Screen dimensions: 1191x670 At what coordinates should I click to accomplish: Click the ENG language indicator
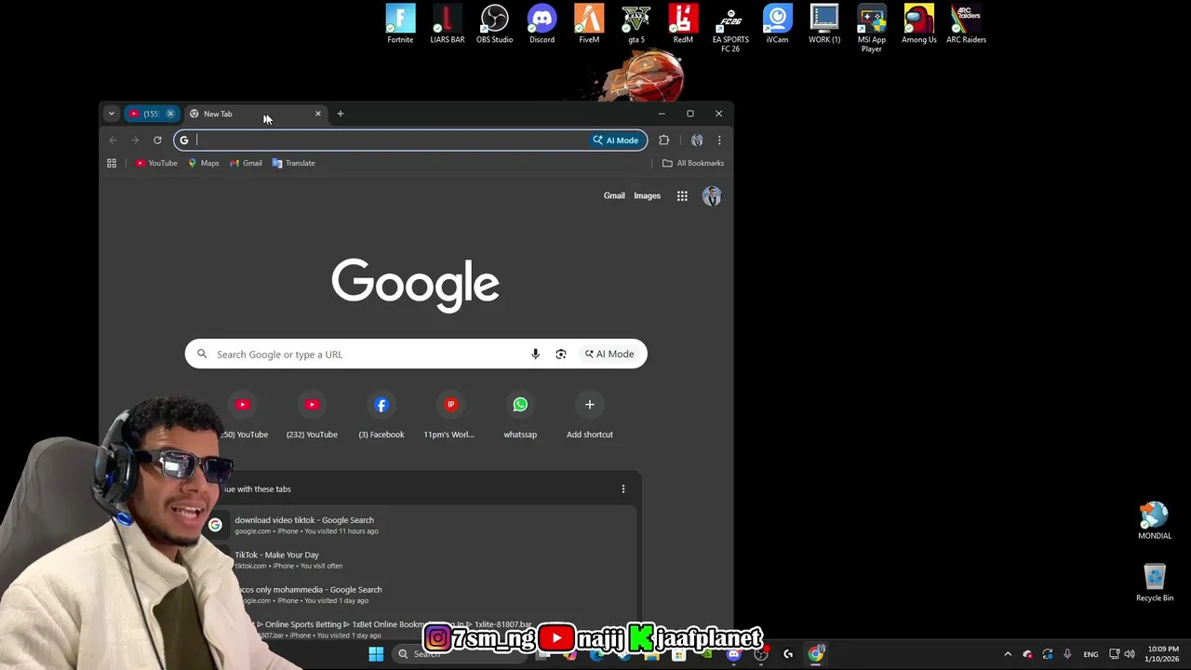(1091, 654)
